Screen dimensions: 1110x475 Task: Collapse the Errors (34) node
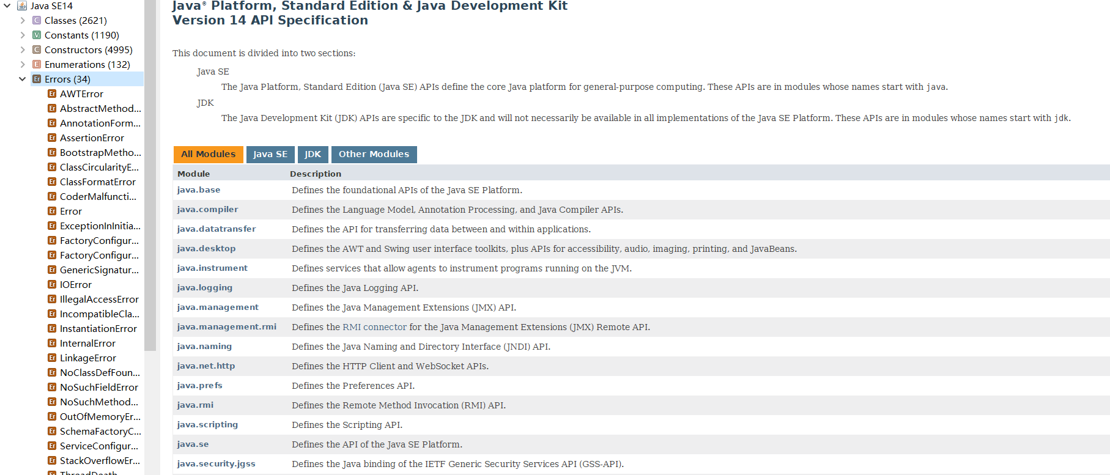point(23,79)
